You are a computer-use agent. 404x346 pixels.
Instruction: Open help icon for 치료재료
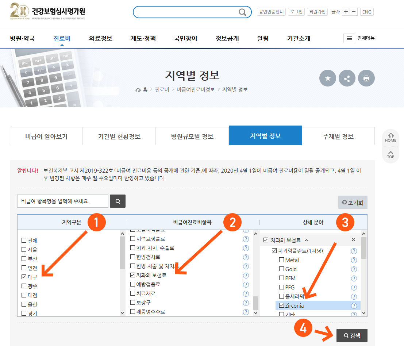point(246,294)
